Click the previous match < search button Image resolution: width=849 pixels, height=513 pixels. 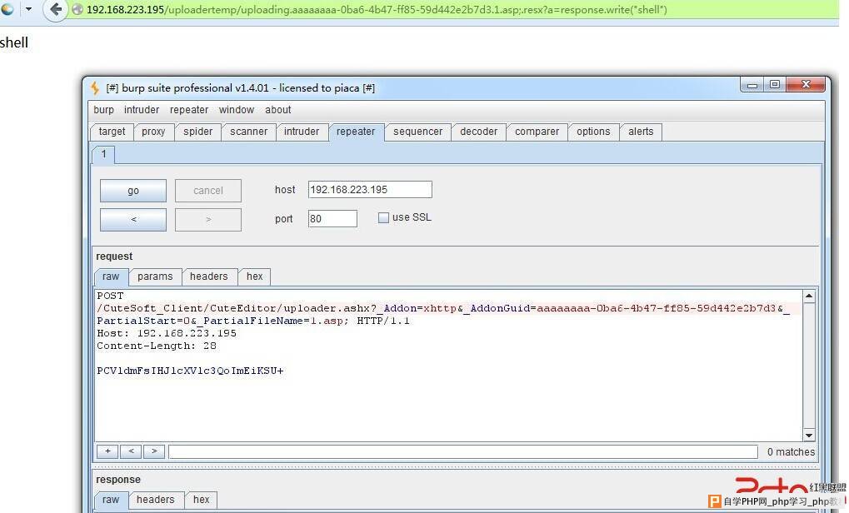click(x=131, y=451)
